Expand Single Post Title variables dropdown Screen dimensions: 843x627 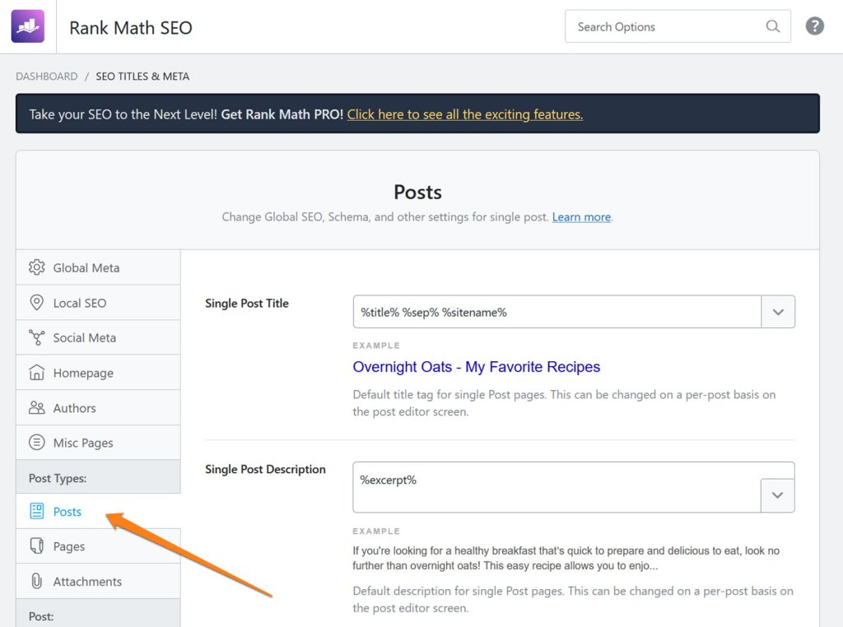click(778, 312)
